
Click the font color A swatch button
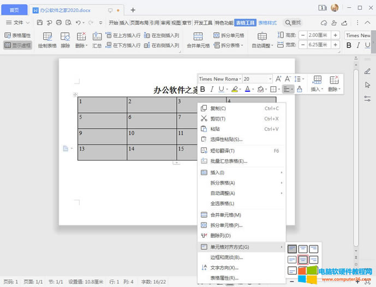click(x=247, y=89)
